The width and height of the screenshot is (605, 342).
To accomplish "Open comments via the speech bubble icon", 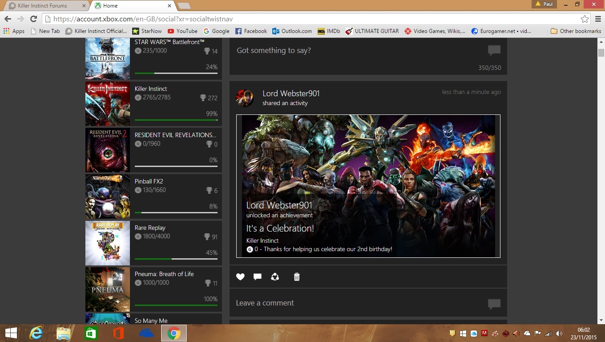I will pos(257,277).
